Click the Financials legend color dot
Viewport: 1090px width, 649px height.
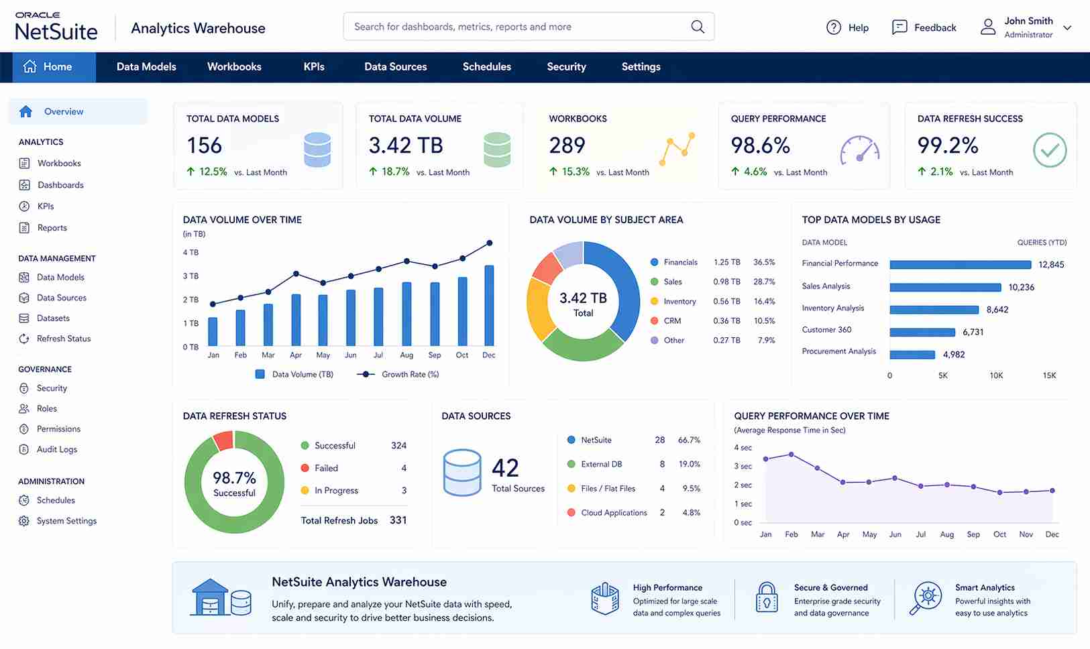click(654, 262)
